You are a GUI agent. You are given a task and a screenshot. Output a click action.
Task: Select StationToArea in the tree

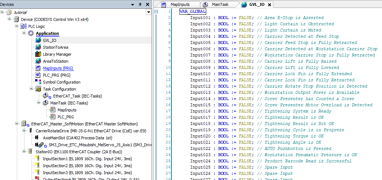pyautogui.click(x=56, y=47)
